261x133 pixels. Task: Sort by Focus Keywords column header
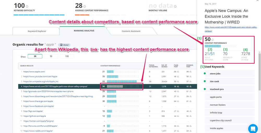pyautogui.click(x=153, y=66)
